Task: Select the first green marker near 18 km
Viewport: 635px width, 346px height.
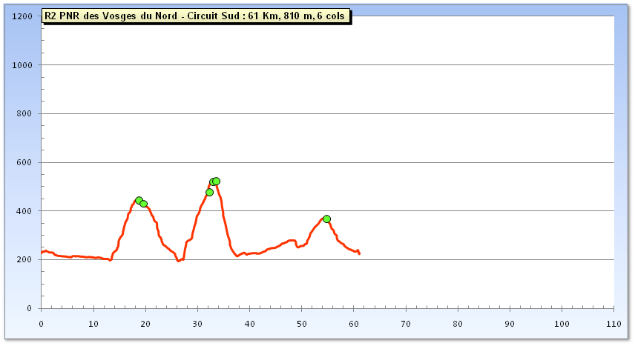Action: point(139,200)
